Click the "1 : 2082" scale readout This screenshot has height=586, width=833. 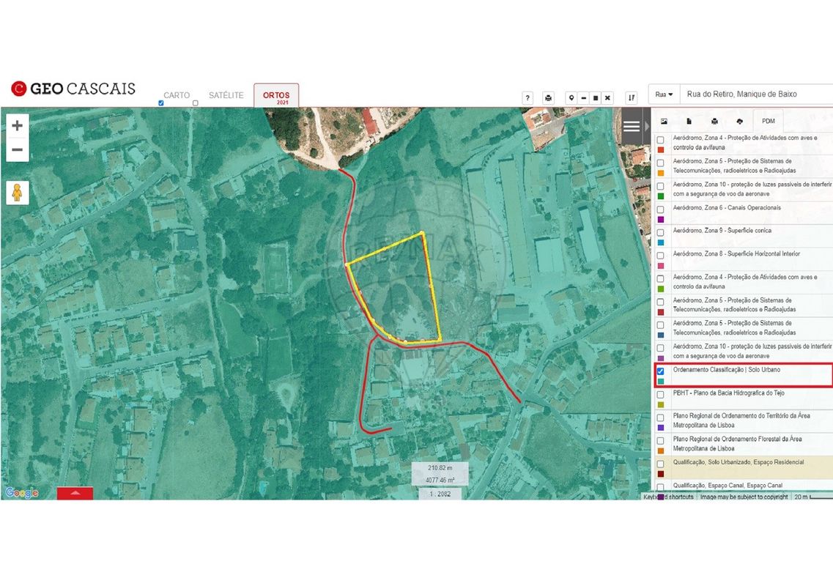(440, 494)
